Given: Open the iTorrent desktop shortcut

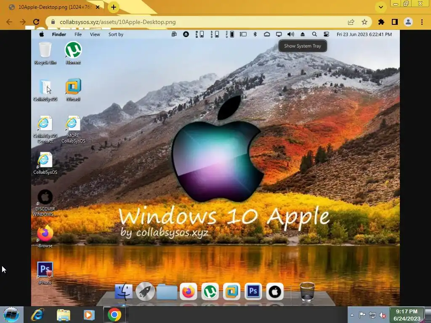Looking at the screenshot, I should coord(73,53).
